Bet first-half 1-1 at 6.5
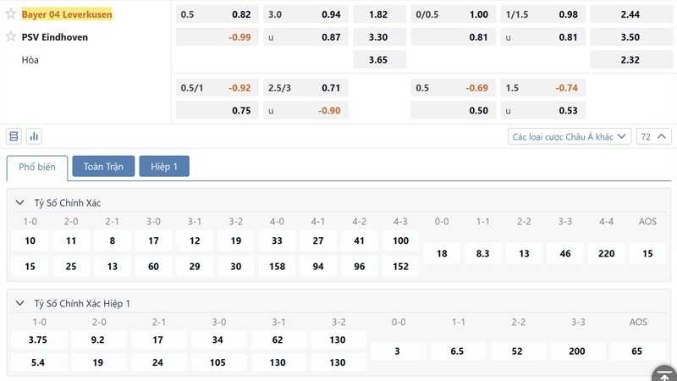Screen dimensions: 677x381 tap(457, 351)
